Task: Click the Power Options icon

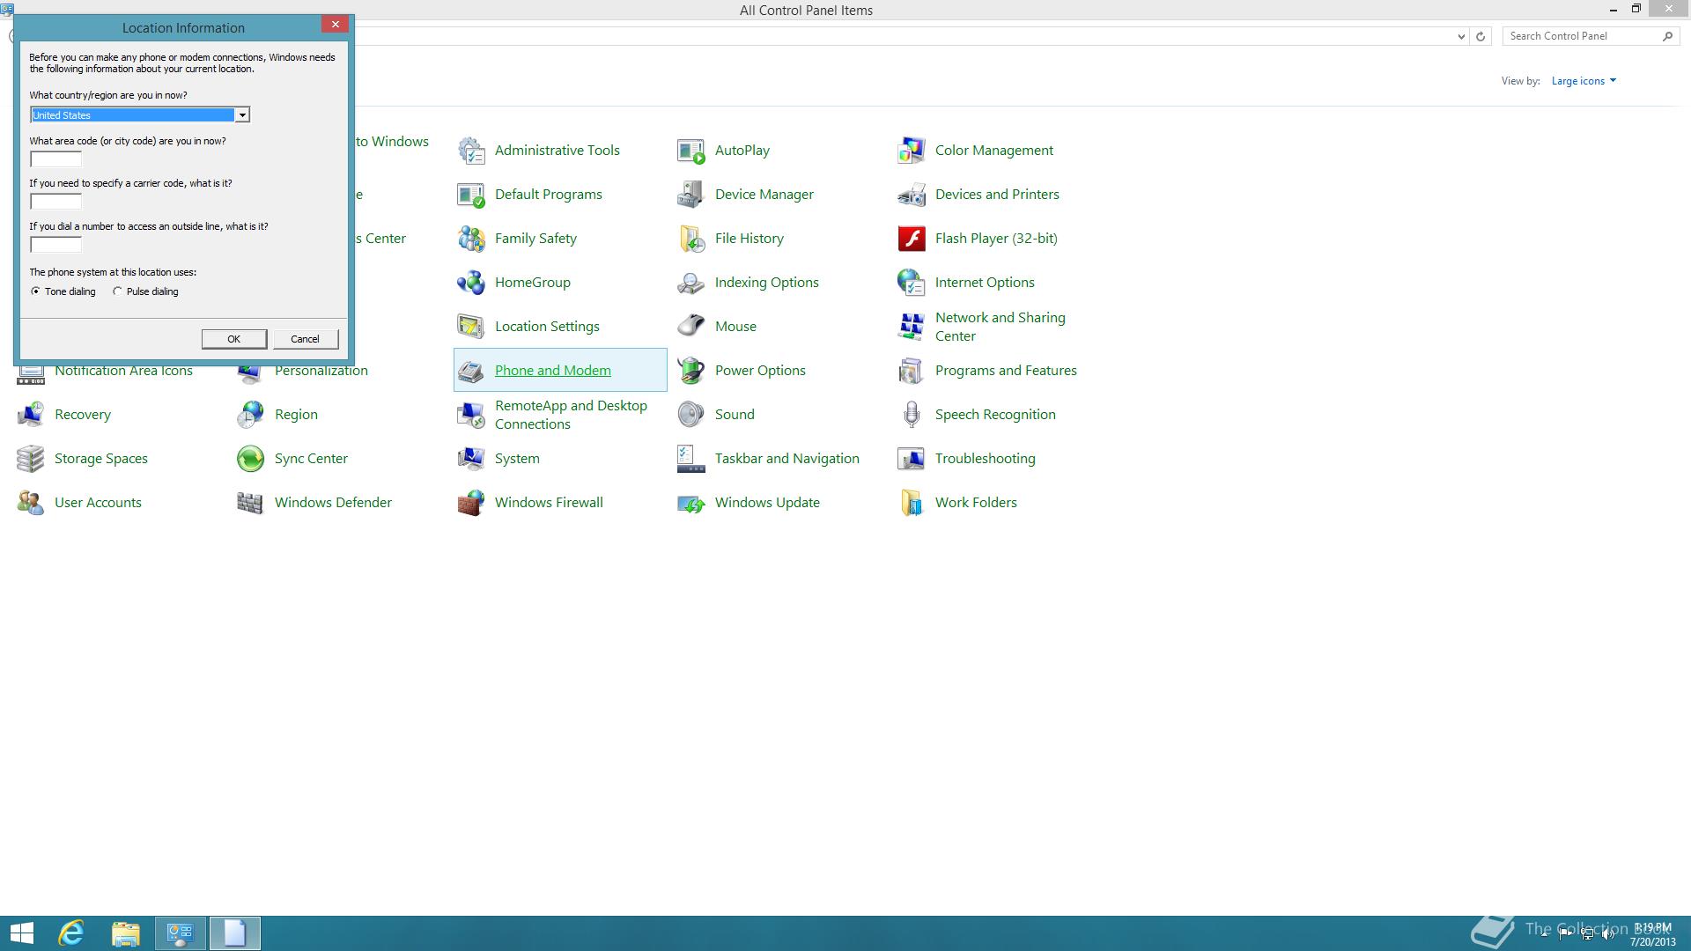Action: point(691,371)
